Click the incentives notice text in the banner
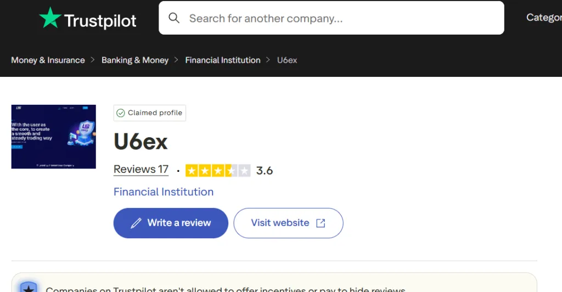562x292 pixels. coord(225,289)
